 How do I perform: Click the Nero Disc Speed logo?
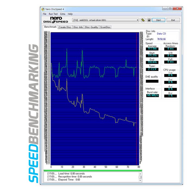56,20
